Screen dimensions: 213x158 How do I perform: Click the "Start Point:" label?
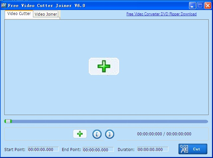point(15,150)
